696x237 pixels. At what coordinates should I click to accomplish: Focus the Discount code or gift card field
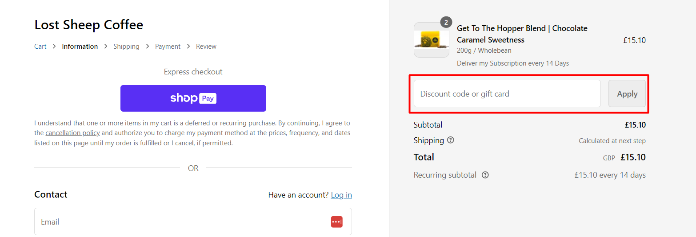click(x=507, y=94)
